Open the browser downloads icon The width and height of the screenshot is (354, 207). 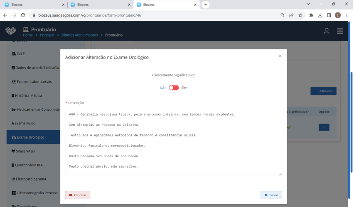pos(320,15)
